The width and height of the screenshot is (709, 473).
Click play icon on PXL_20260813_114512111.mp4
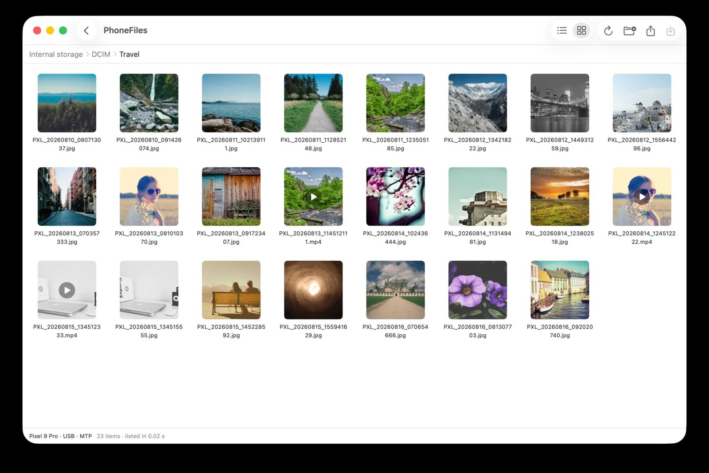coord(313,196)
